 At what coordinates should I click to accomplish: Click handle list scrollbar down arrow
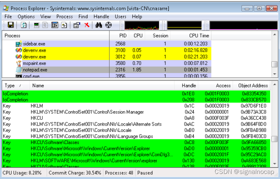click(274, 164)
